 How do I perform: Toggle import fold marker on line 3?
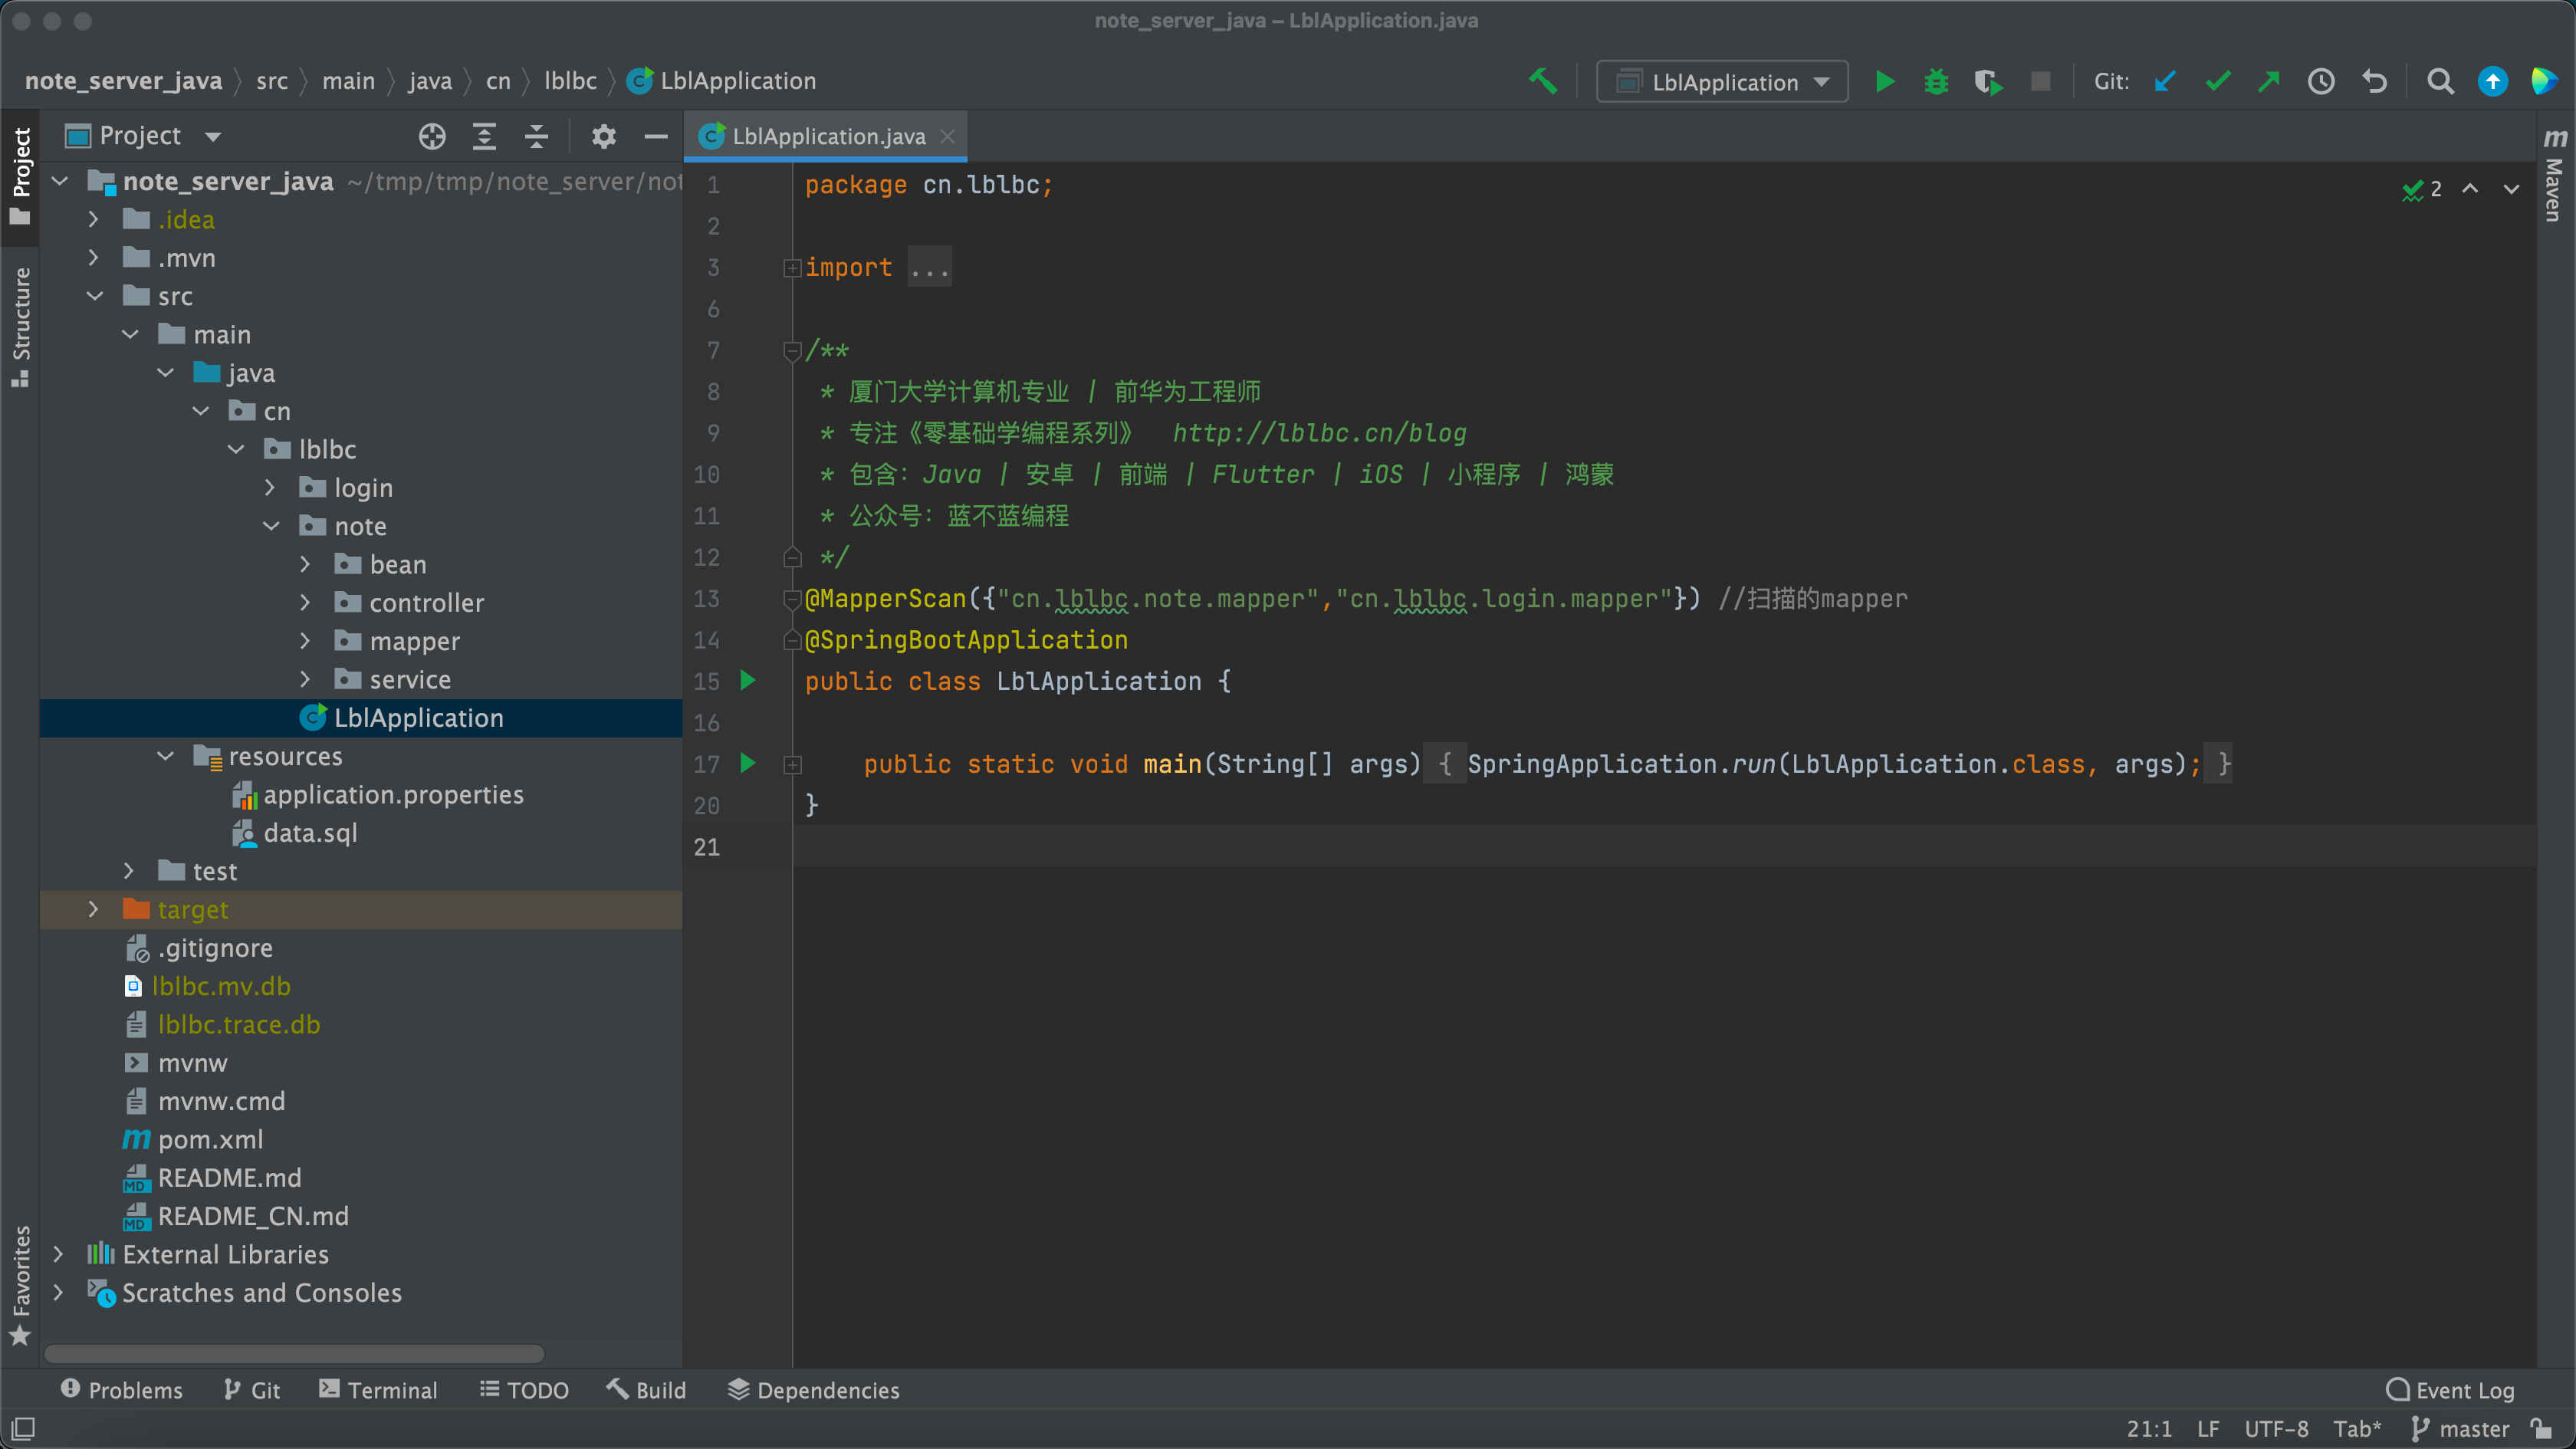(x=792, y=268)
